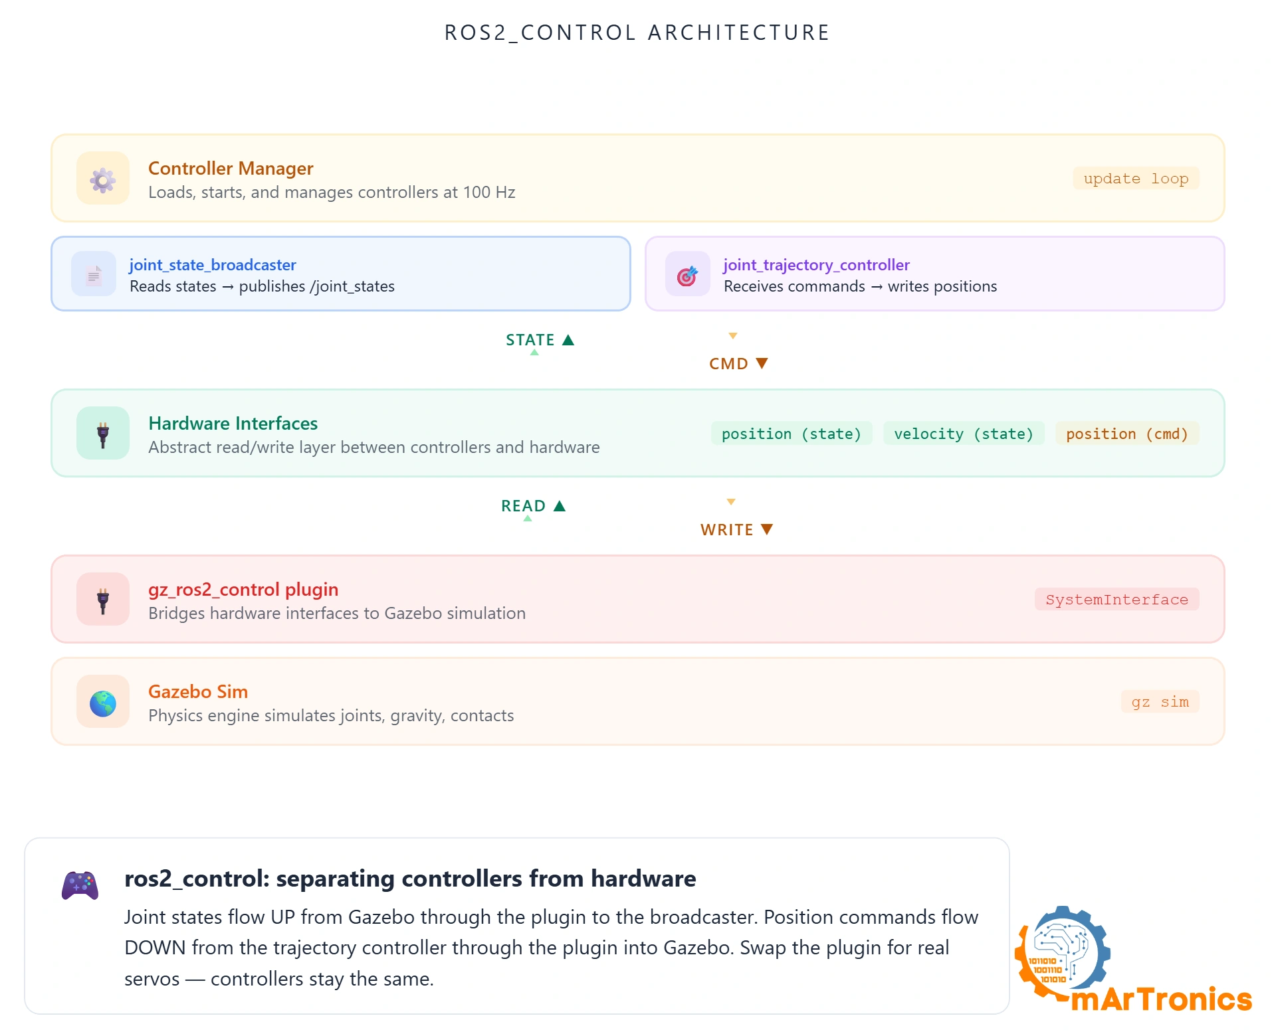Click the joint_state_broadcaster document icon
Image resolution: width=1276 pixels, height=1036 pixels.
[94, 274]
